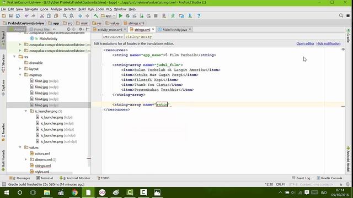Open the Android Monitor tool window
353x198 pixels.
coord(75,178)
